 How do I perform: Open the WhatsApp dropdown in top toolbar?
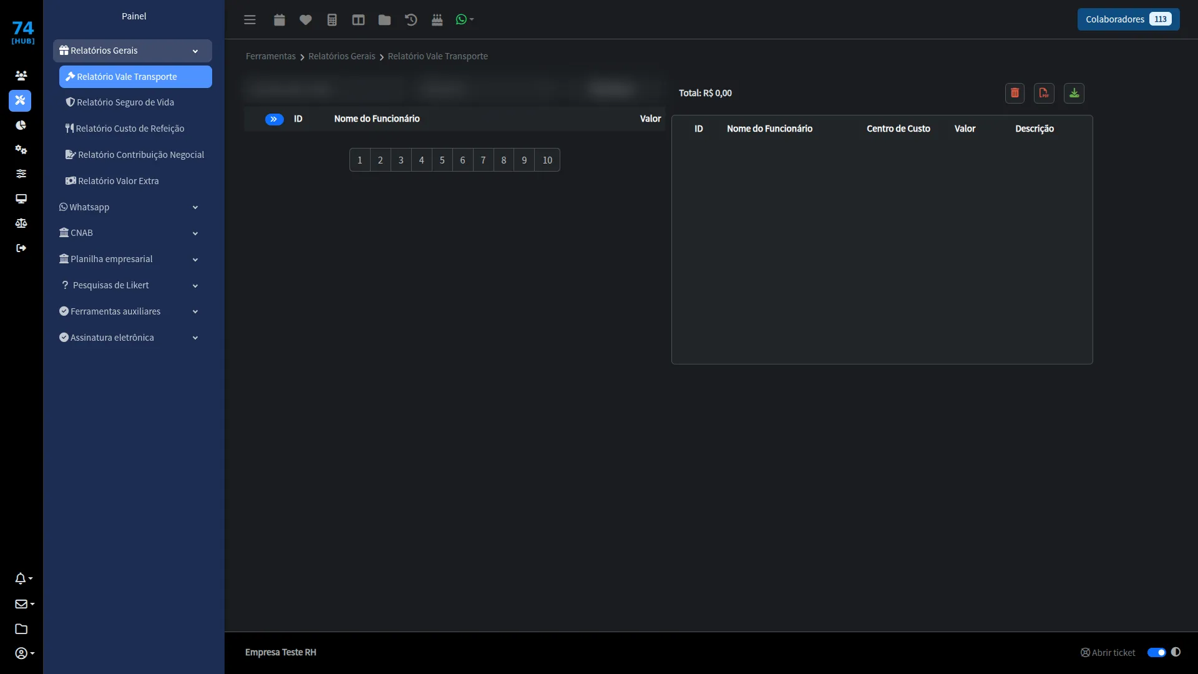coord(465,20)
